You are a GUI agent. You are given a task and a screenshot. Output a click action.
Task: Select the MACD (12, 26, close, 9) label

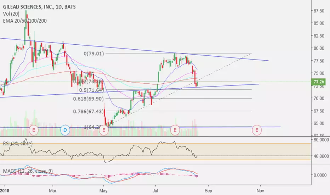coord(28,171)
